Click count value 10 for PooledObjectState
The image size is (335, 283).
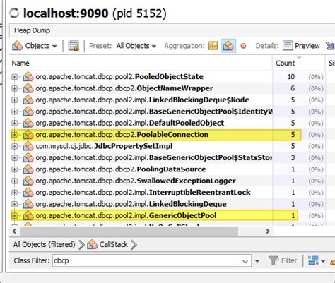(x=291, y=77)
